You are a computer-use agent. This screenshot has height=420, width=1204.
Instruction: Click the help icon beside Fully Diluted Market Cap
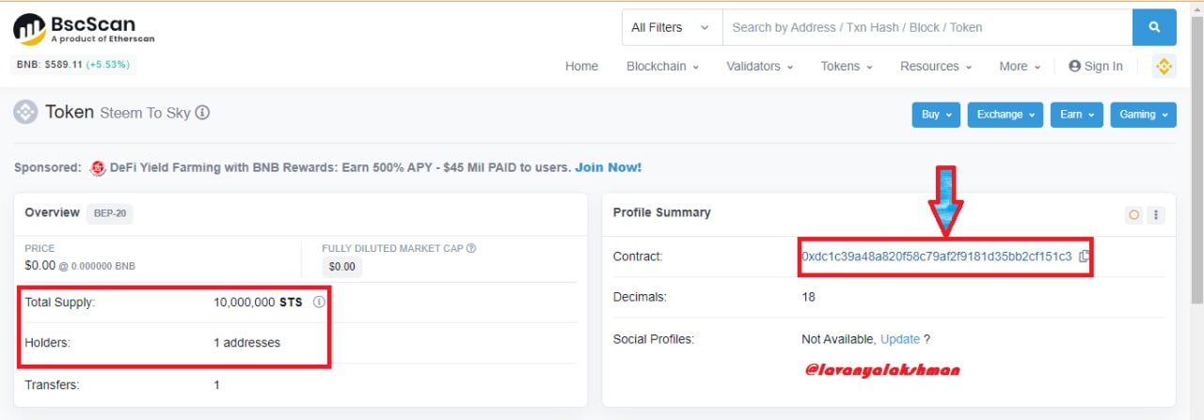(471, 248)
